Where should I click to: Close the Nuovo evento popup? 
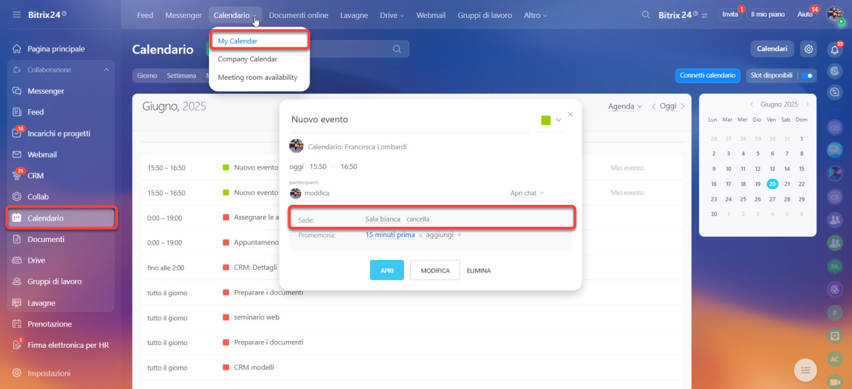[570, 114]
